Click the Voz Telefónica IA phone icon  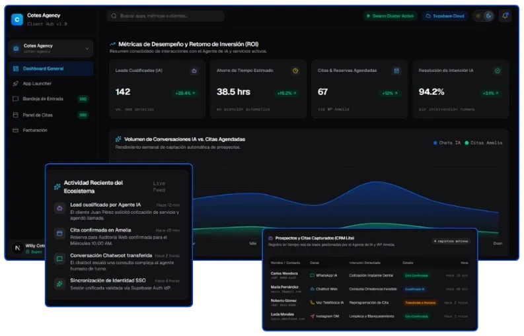click(x=312, y=302)
